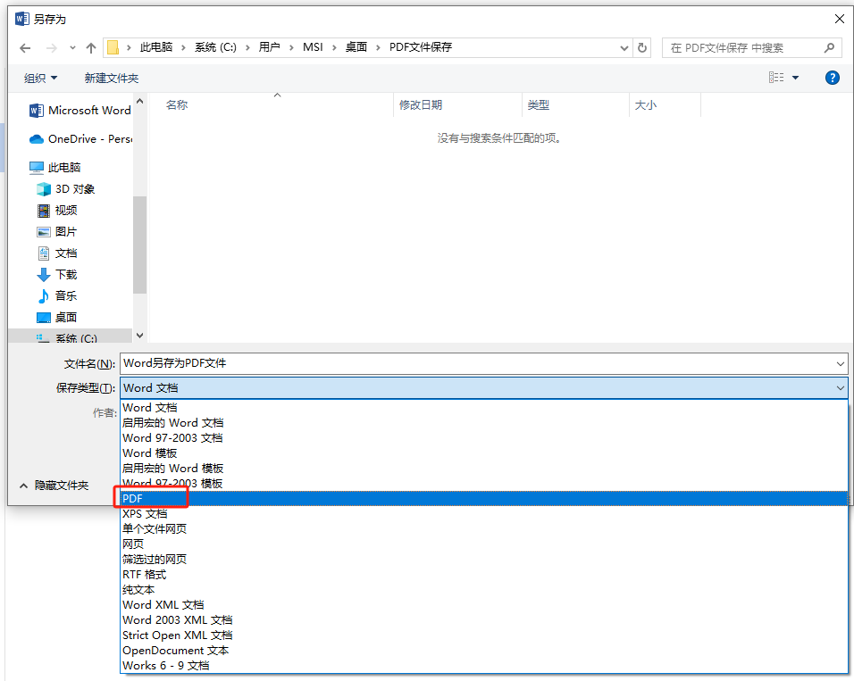Refresh the current folder view
The width and height of the screenshot is (854, 681).
642,47
